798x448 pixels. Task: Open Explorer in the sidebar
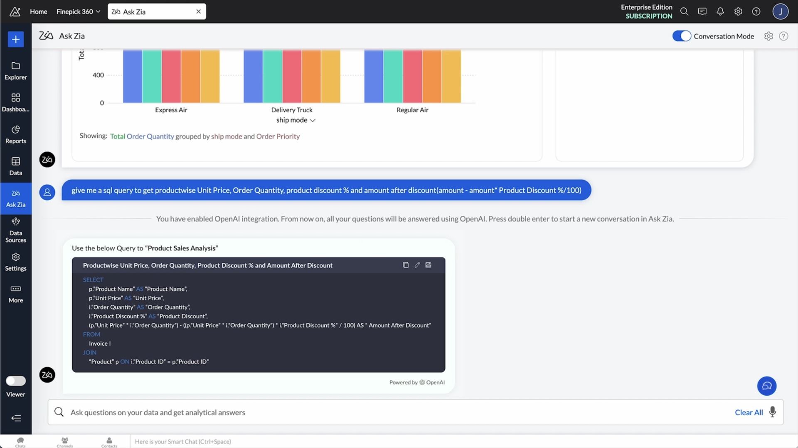coord(16,71)
